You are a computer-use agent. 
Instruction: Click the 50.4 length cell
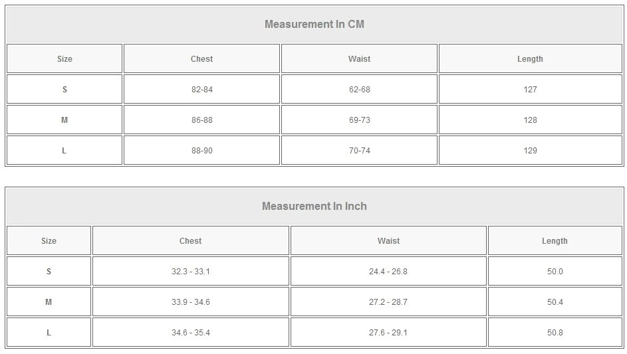pos(555,302)
